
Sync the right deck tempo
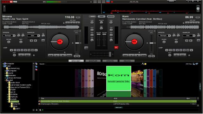coord(144,55)
